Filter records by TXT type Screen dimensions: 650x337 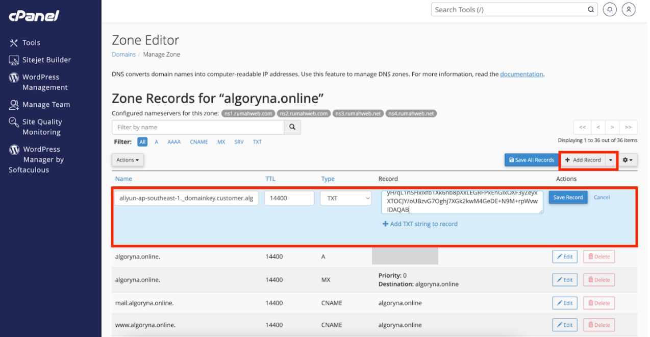(257, 142)
